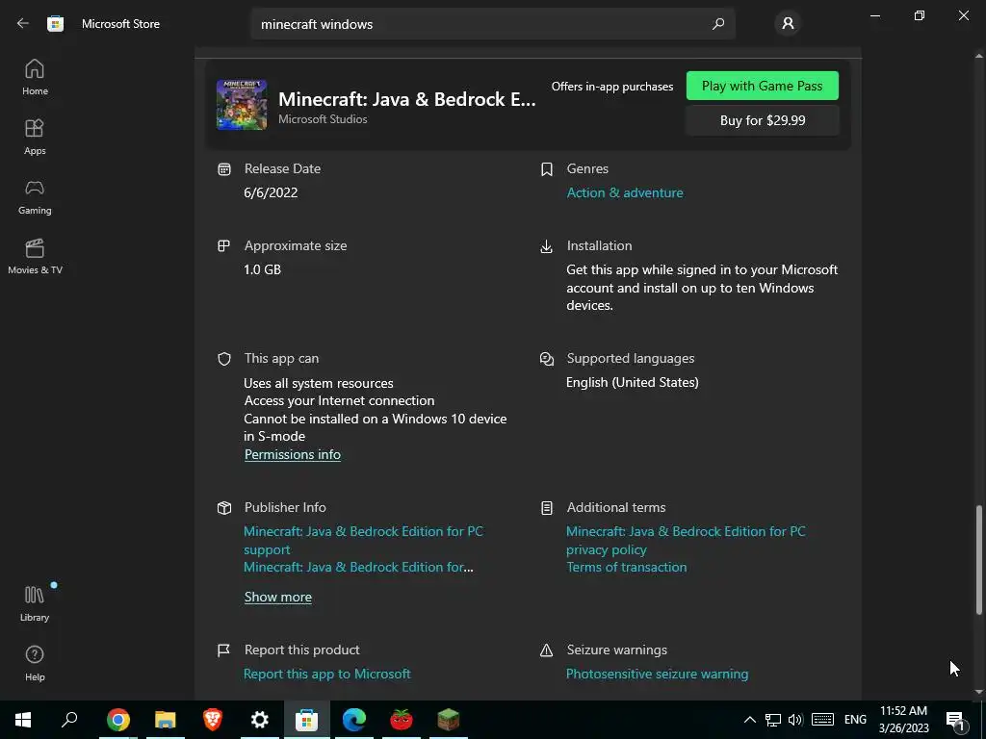Open Movies & TV in sidebar
The image size is (986, 739).
[x=35, y=256]
